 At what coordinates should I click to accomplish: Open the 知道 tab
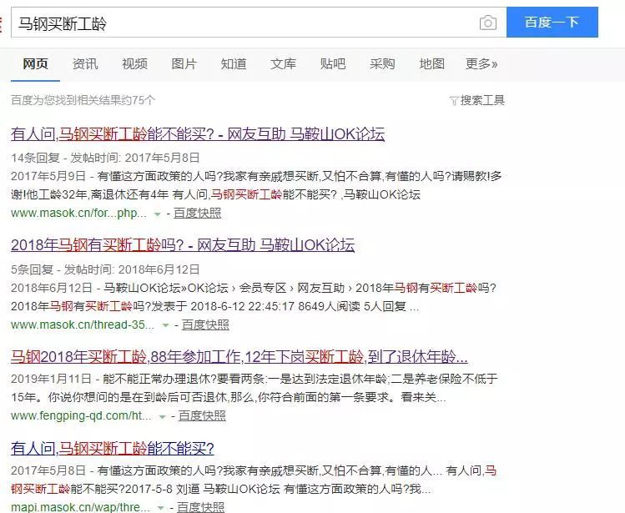(234, 63)
